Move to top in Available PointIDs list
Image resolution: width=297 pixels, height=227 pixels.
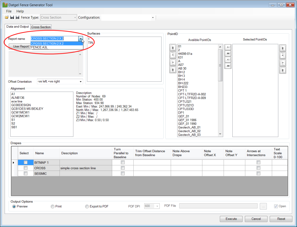tap(173, 48)
